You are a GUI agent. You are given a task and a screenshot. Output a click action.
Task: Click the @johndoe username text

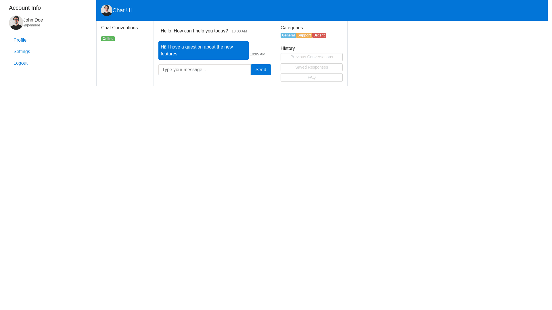point(32,25)
